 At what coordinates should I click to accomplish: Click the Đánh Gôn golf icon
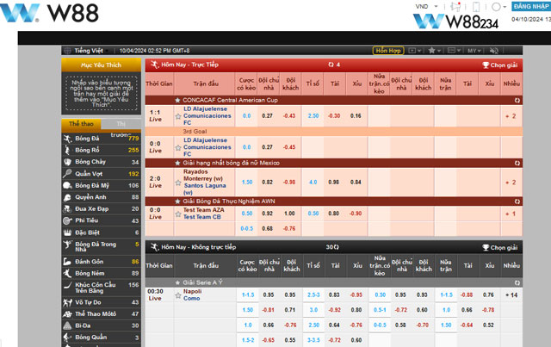click(67, 262)
